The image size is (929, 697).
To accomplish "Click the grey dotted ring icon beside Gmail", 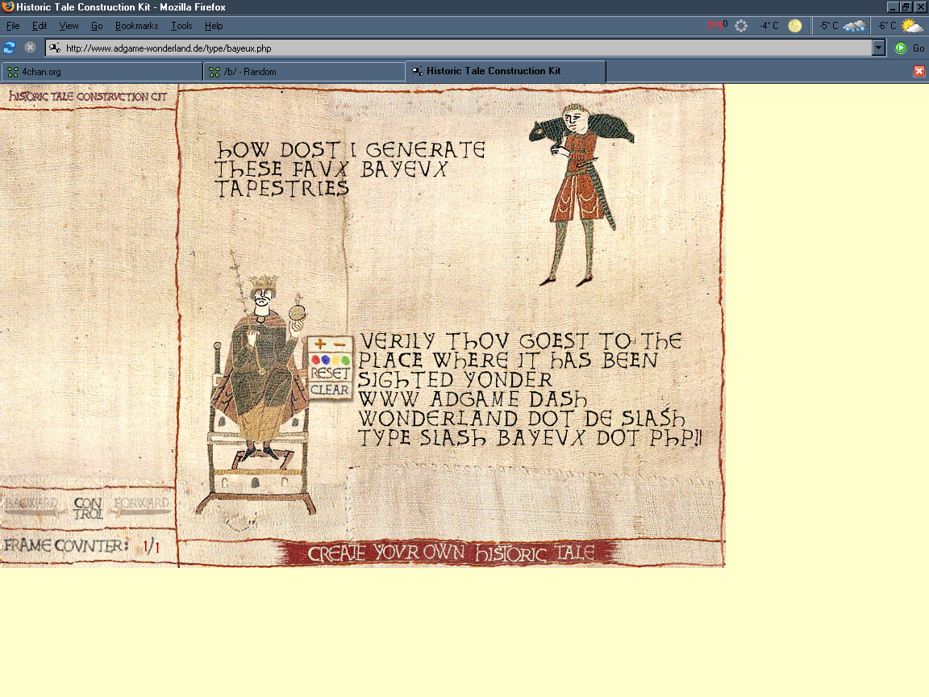I will (x=741, y=26).
